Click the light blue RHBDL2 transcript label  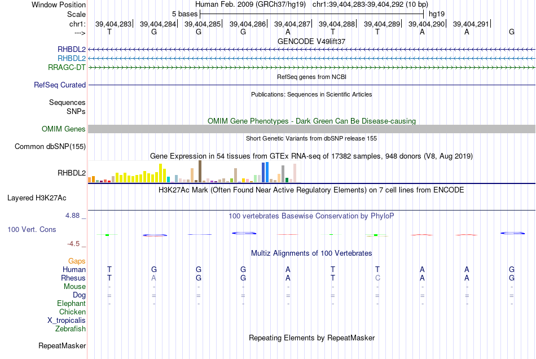tap(72, 59)
